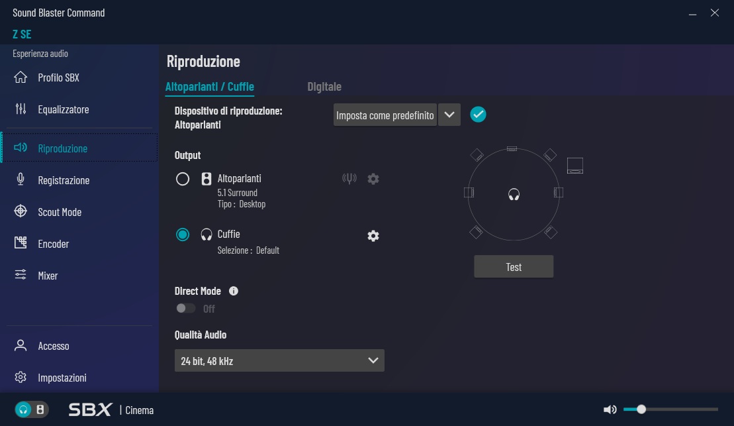Open Scout Mode crosshair icon
Screen dimensions: 734x426
pyautogui.click(x=21, y=211)
